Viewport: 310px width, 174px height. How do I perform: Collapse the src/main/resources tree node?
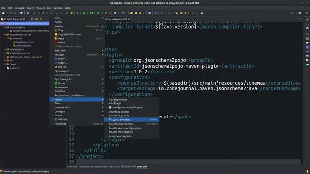click(5, 34)
